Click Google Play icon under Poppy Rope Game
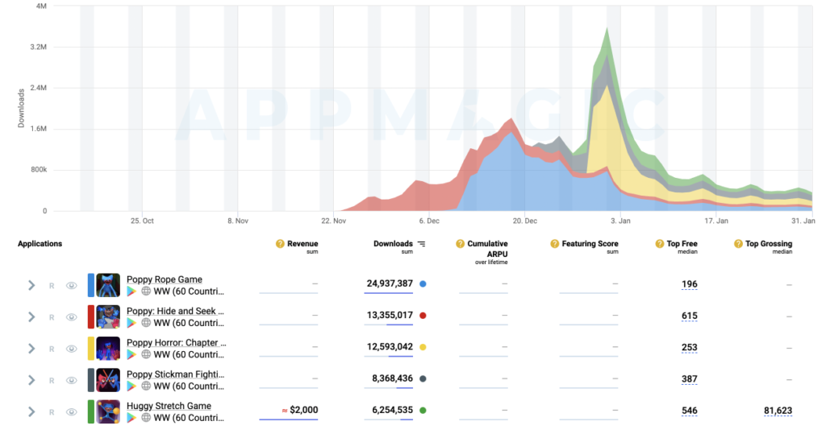 (x=131, y=291)
